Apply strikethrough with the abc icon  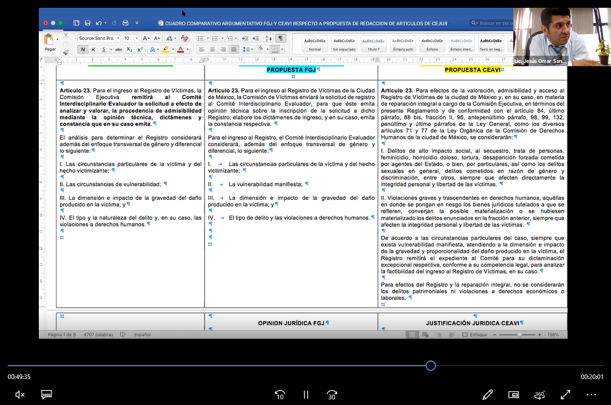tap(119, 50)
